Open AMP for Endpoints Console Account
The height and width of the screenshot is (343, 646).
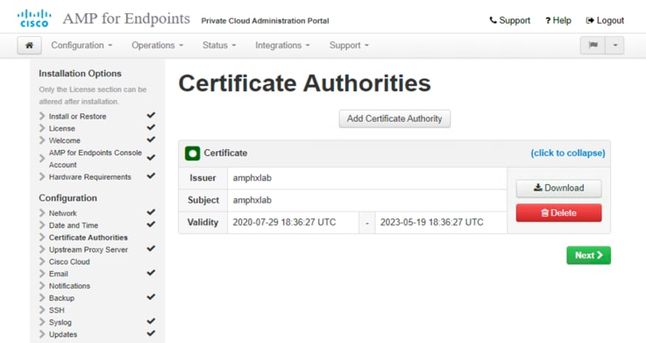tap(96, 158)
